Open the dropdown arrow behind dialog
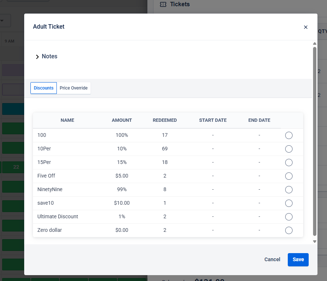Viewport: 327px width, 281px height. (2, 21)
